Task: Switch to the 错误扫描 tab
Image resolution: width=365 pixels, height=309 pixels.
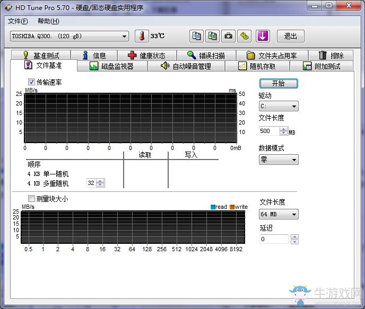Action: coord(206,55)
